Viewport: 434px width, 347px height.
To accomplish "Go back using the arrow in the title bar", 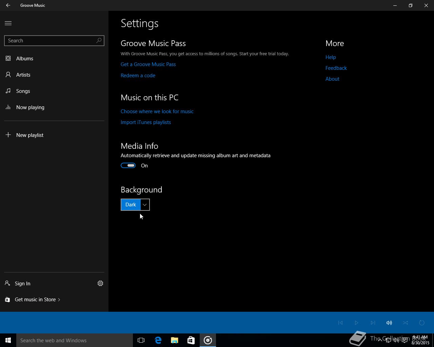I will pos(8,5).
